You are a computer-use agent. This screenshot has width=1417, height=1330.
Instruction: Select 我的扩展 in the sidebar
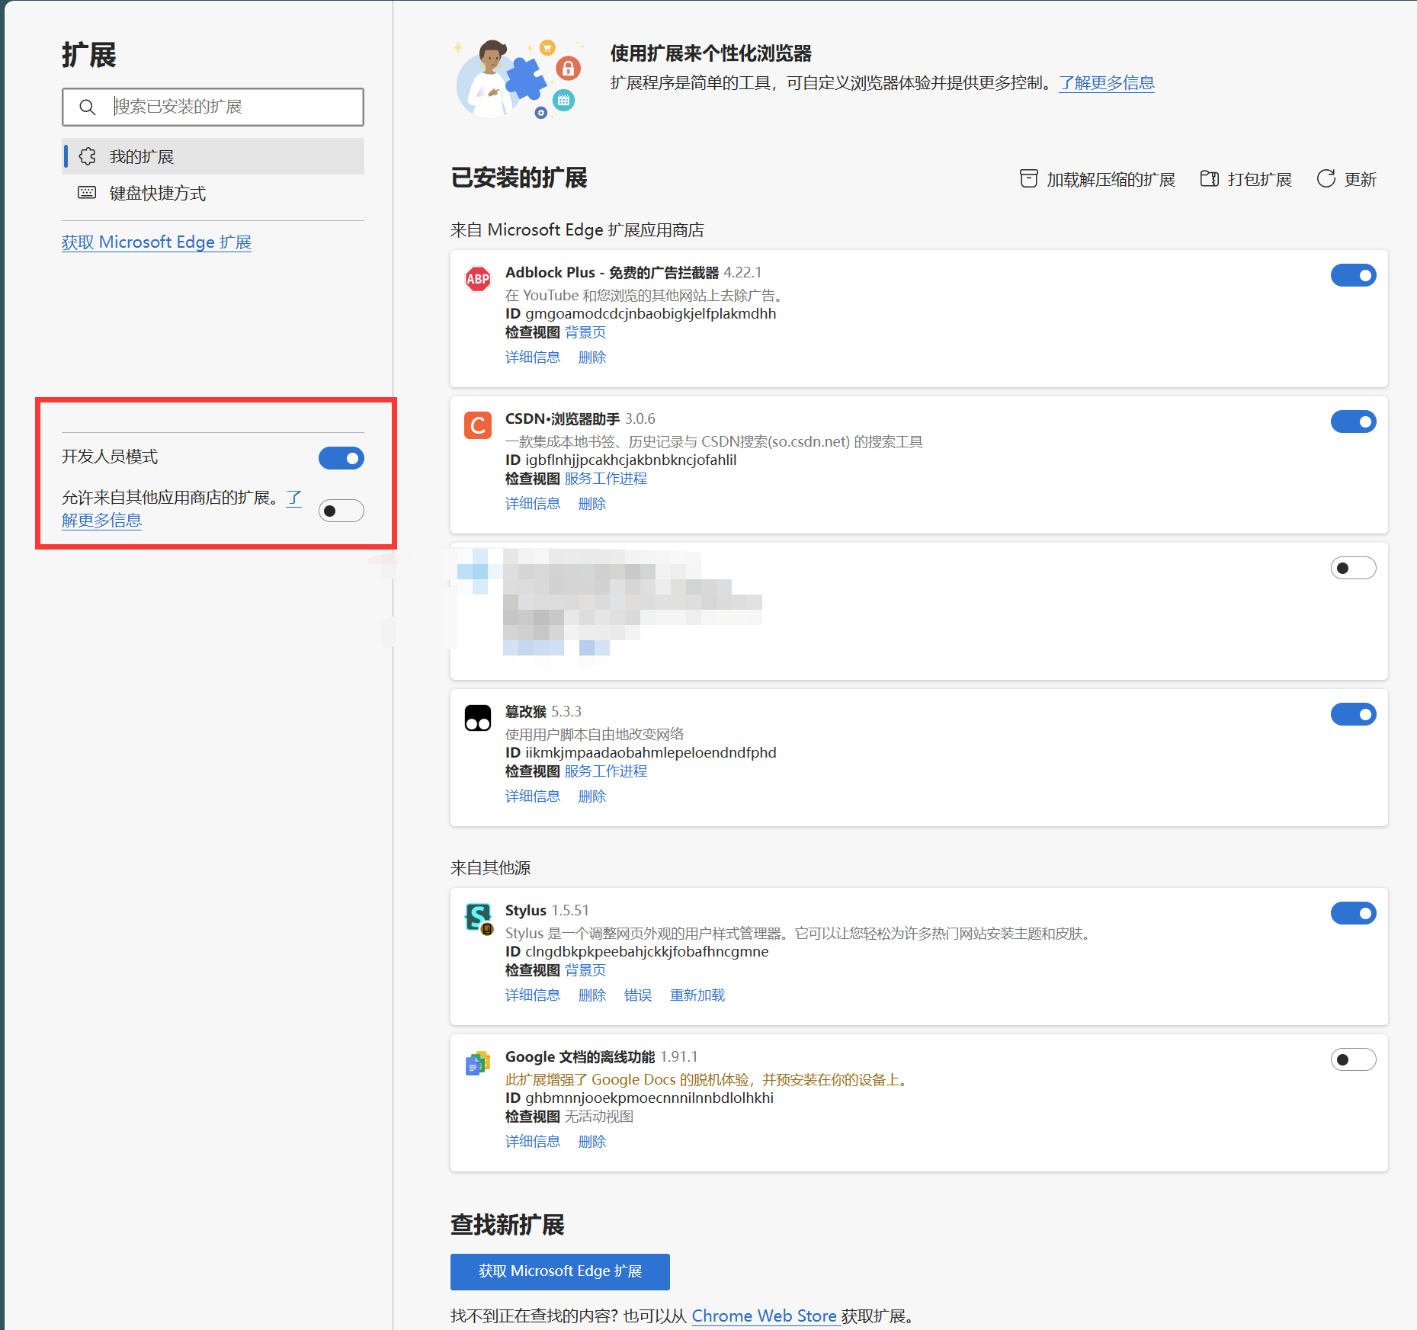pos(213,156)
